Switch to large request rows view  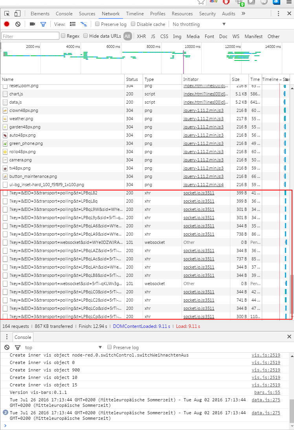[73, 24]
